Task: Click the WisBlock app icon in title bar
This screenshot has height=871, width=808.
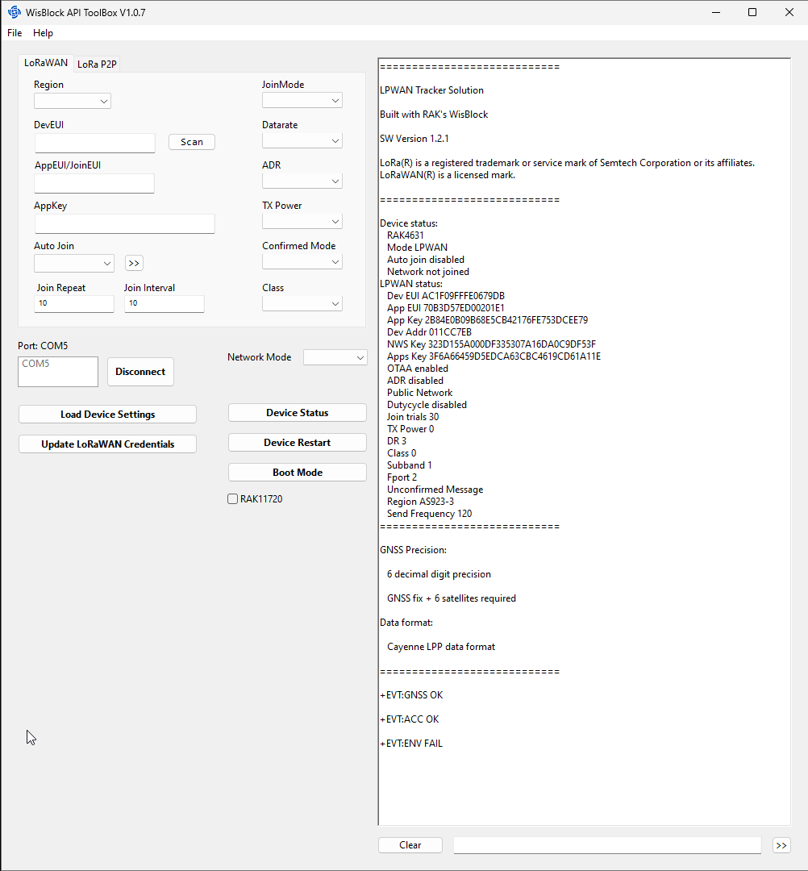Action: (x=14, y=12)
